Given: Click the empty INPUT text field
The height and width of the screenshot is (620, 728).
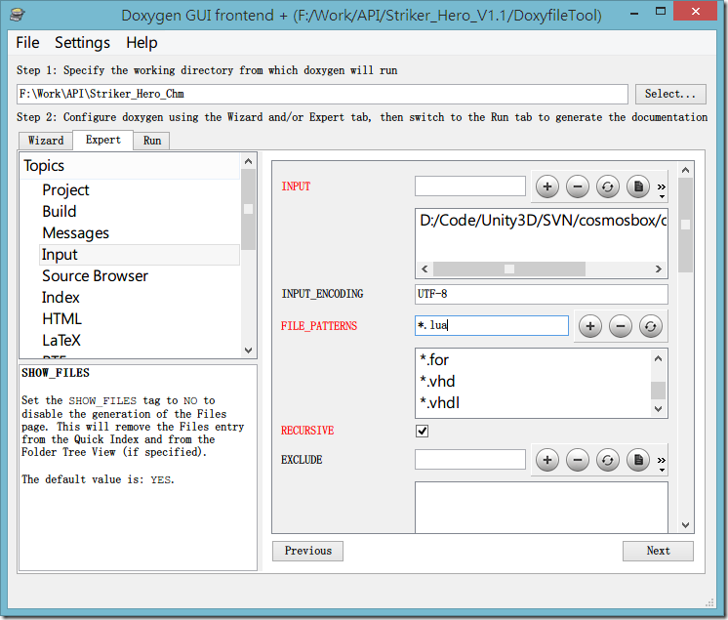Looking at the screenshot, I should coord(469,186).
